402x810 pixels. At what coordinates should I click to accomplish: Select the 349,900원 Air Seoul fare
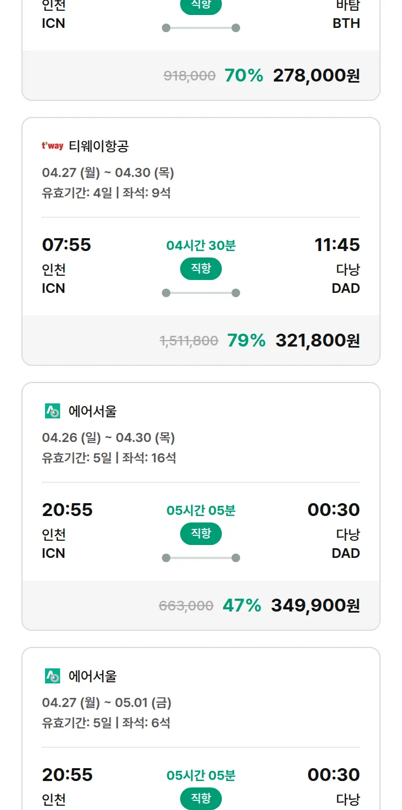point(315,606)
